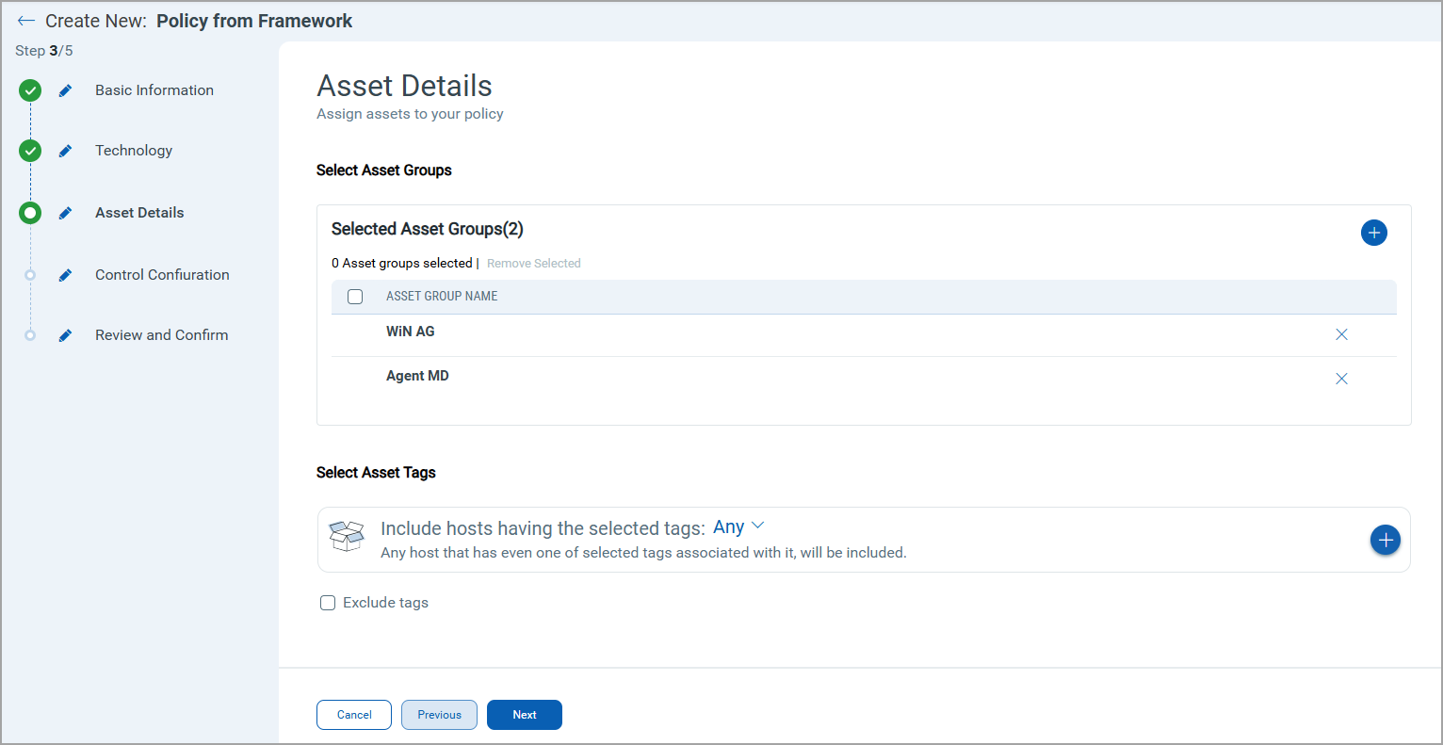Open the Any tags matching dropdown
This screenshot has width=1443, height=745.
click(738, 526)
